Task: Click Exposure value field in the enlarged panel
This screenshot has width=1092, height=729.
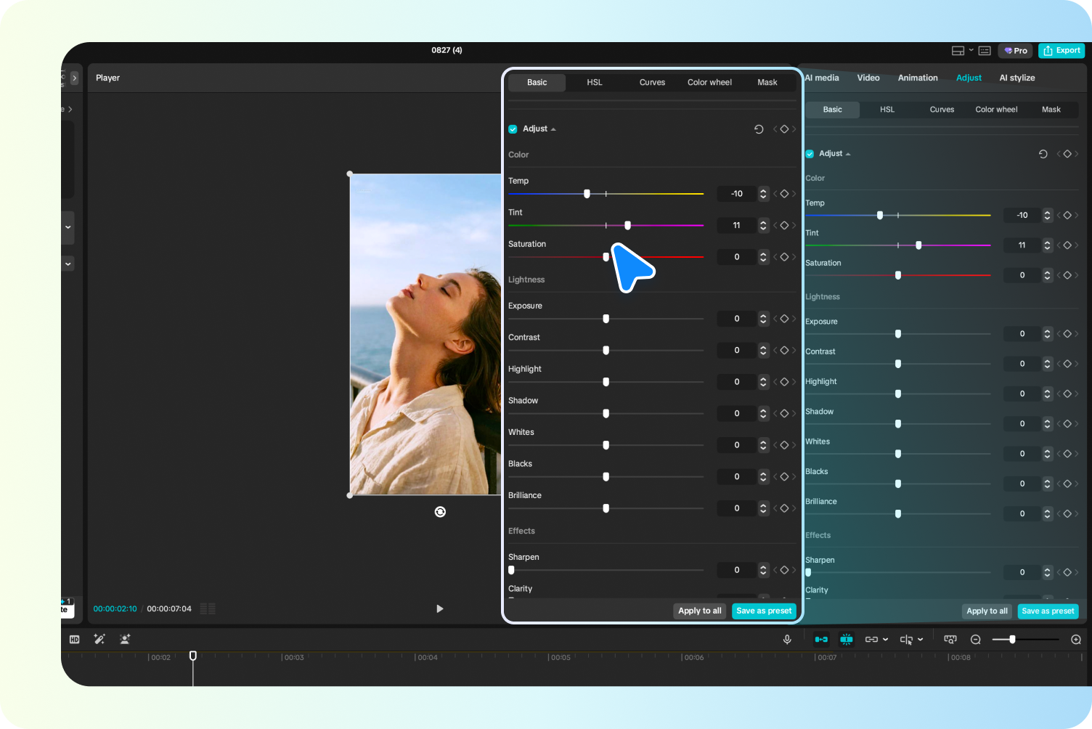Action: [737, 319]
